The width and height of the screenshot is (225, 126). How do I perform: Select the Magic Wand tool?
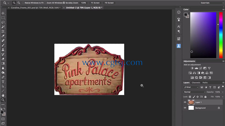(x=3, y=27)
